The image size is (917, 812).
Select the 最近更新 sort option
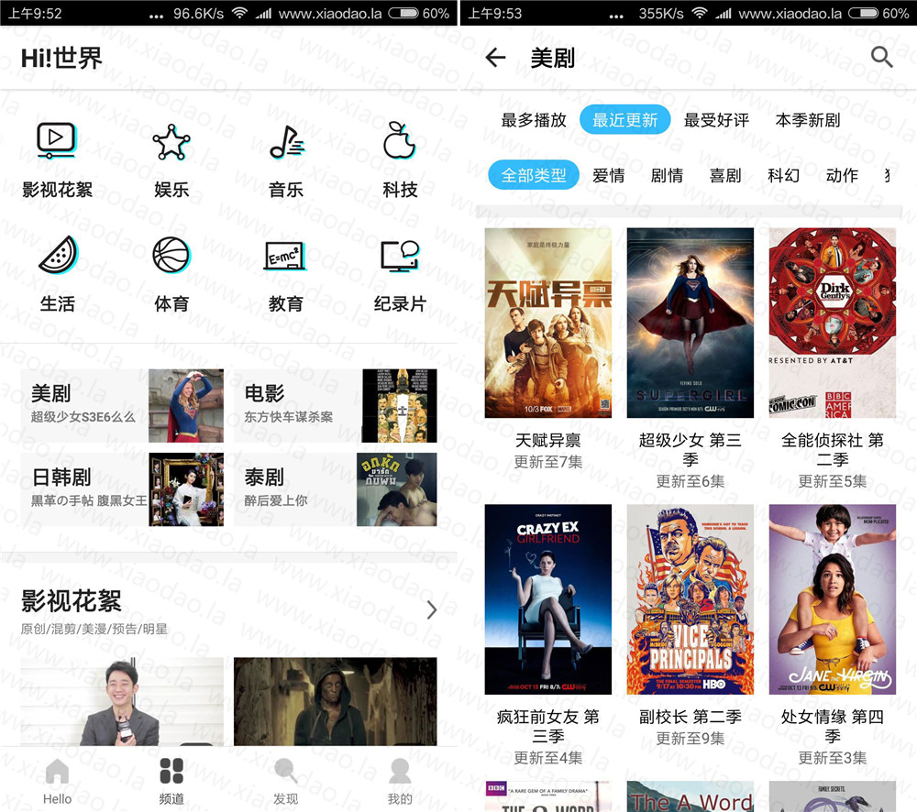(x=624, y=120)
